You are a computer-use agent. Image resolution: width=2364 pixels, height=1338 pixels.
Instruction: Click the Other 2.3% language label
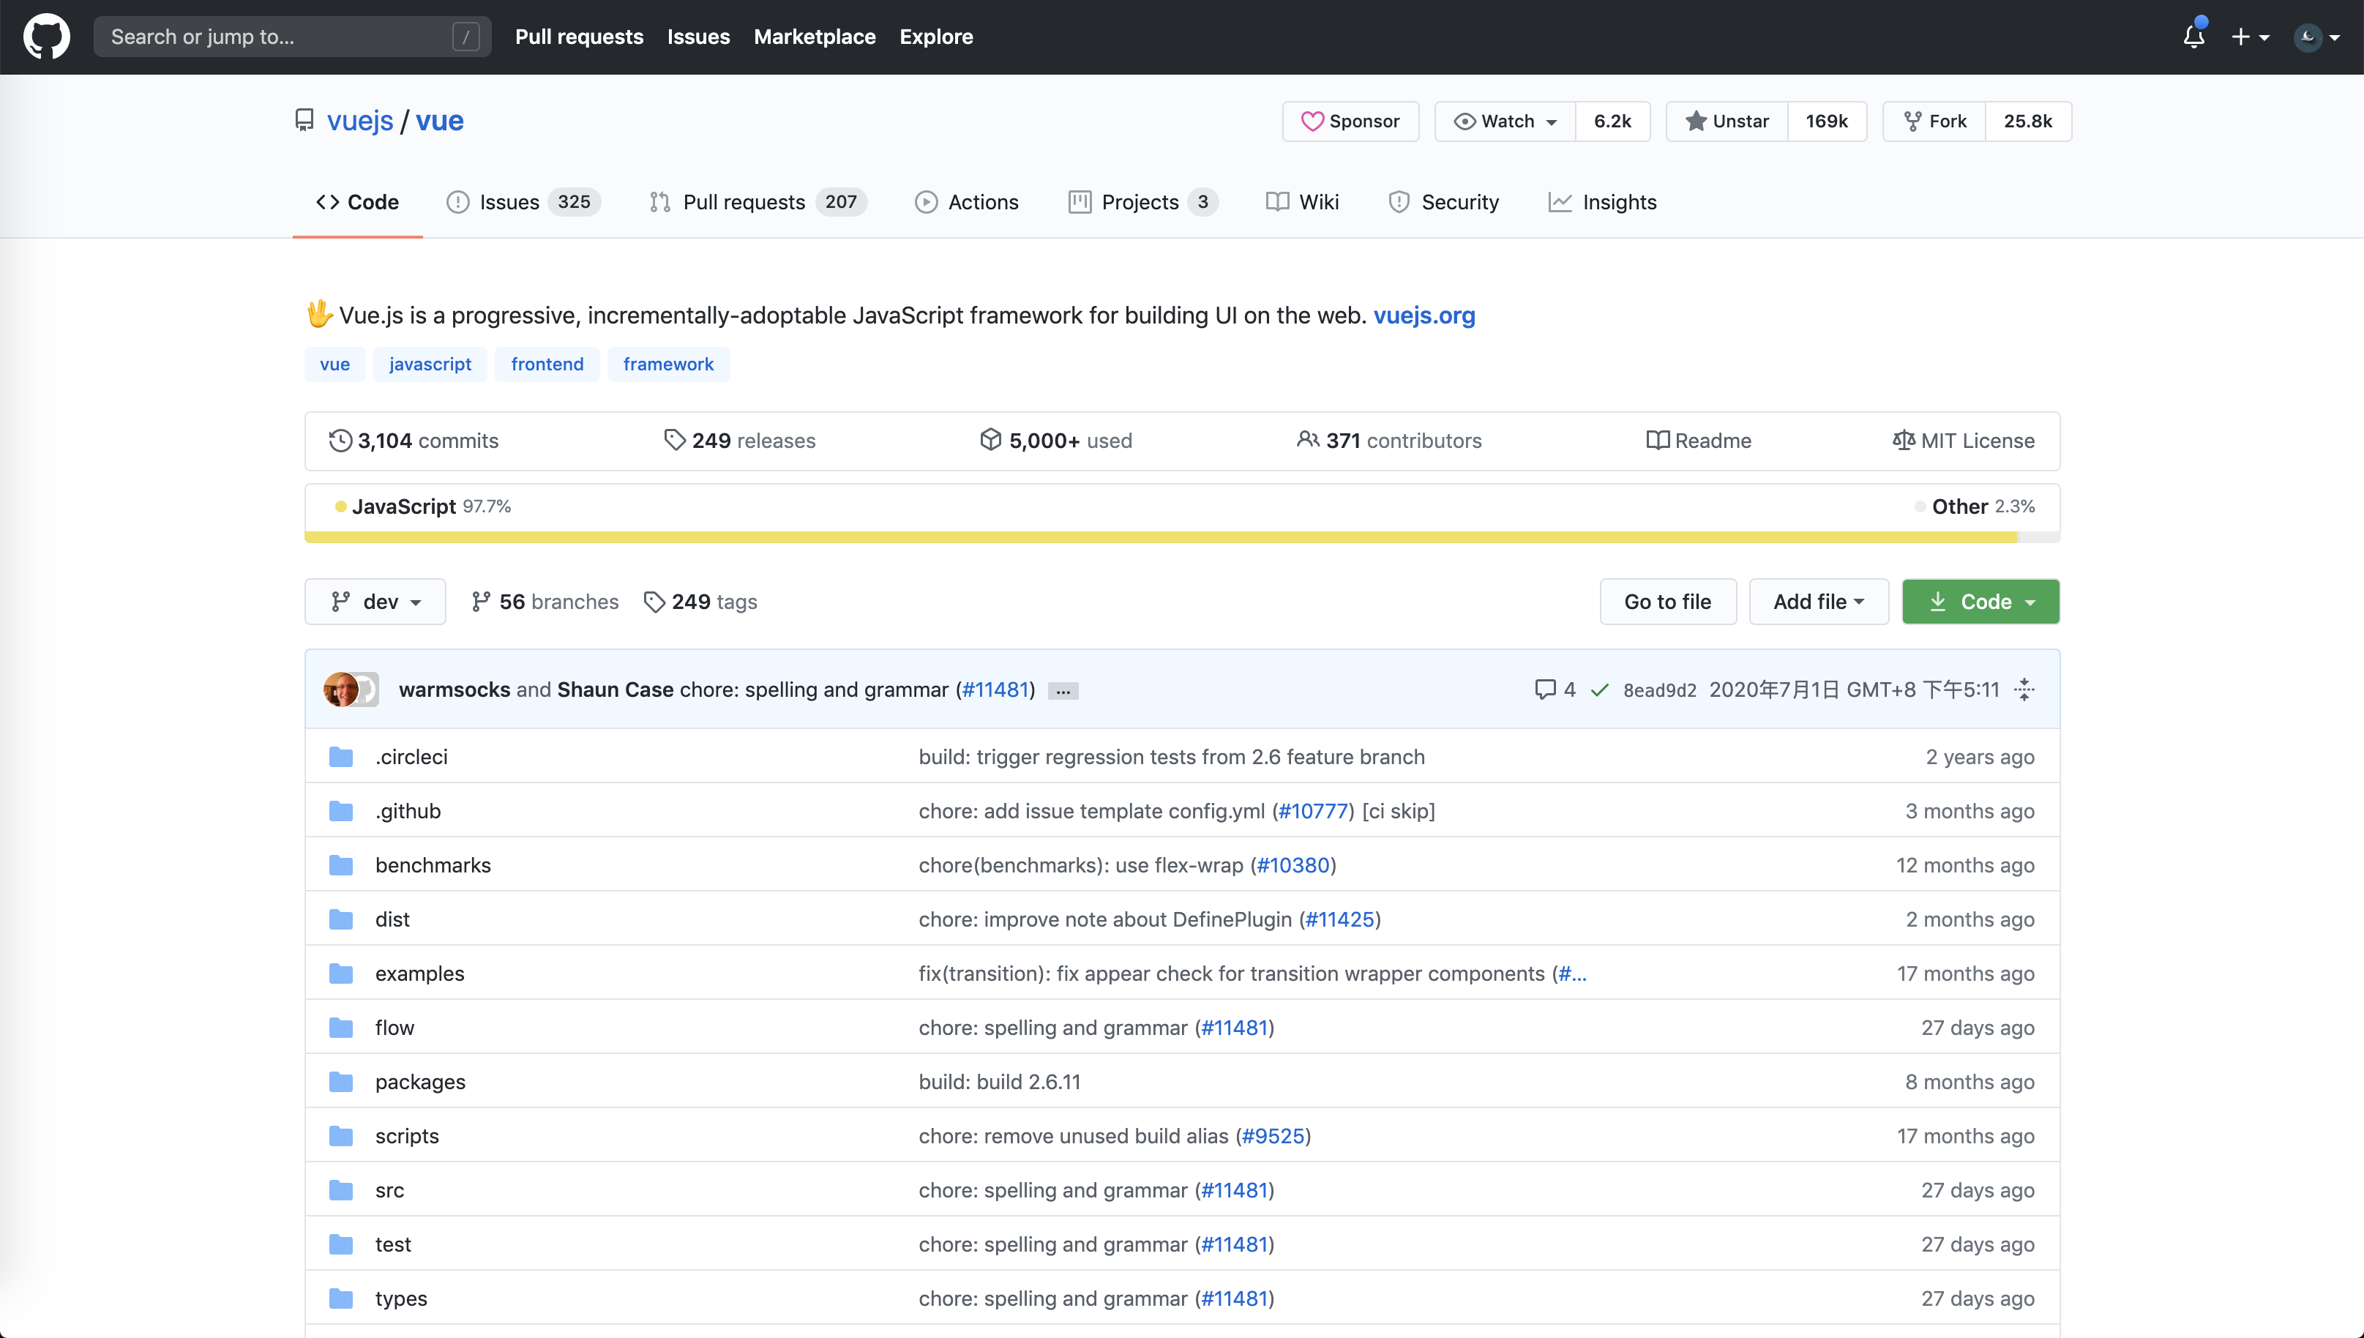tap(1975, 507)
